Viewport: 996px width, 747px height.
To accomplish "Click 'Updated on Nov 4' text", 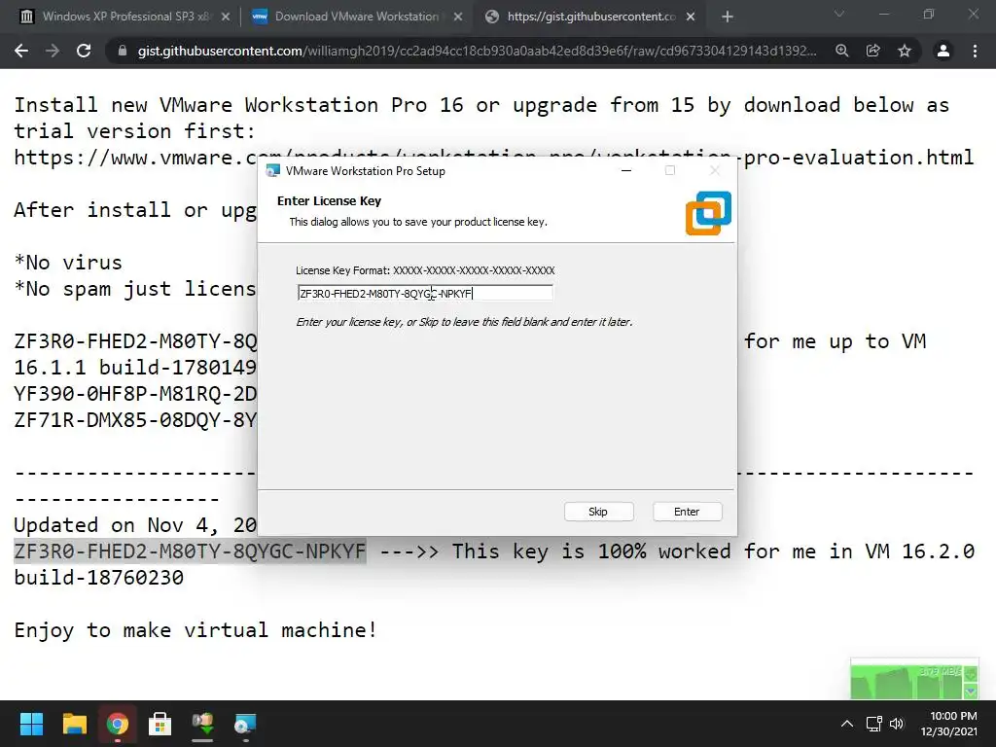I will (135, 524).
